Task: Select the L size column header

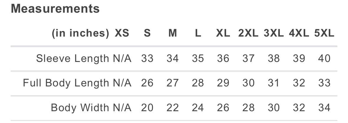Action: 198,33
